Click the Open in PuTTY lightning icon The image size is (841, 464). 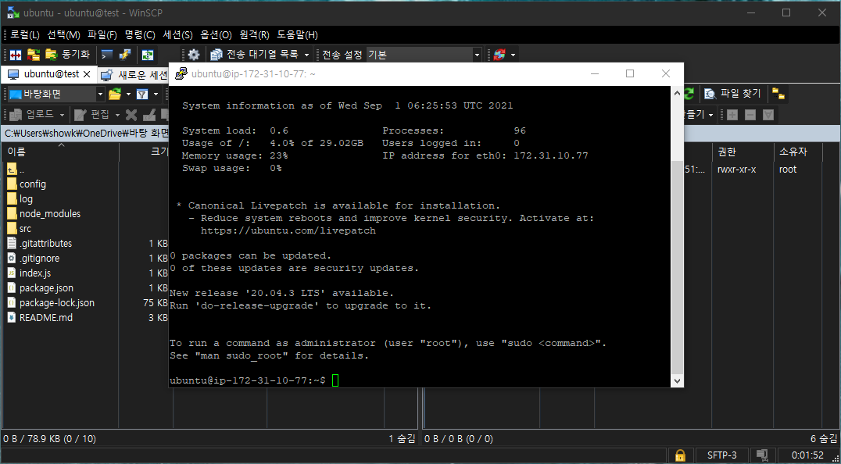[x=125, y=55]
